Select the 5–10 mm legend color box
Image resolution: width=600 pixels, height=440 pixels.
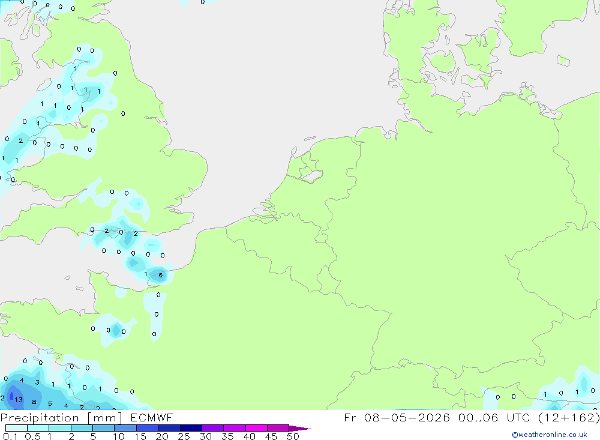pyautogui.click(x=104, y=428)
